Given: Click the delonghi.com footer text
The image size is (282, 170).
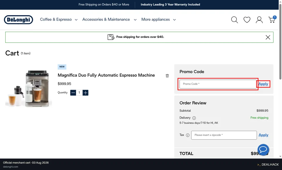Looking at the screenshot, I should (11, 167).
